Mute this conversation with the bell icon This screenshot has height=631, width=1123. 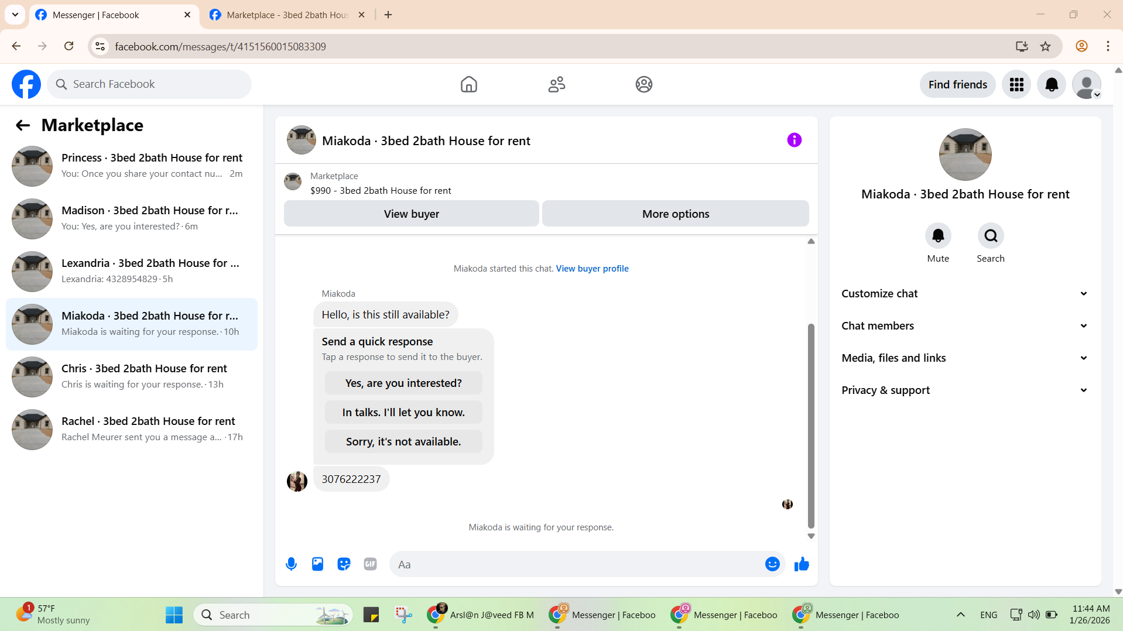[x=938, y=236]
